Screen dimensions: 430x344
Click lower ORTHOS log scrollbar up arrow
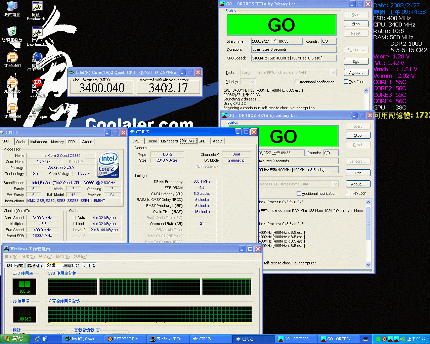point(369,202)
